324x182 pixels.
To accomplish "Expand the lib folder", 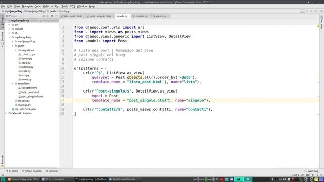I will pyautogui.click(x=9, y=33).
